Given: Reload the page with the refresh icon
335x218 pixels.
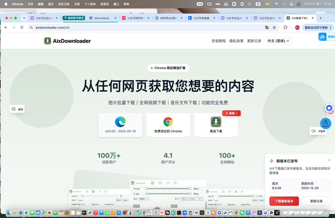Looking at the screenshot, I should pos(22,27).
